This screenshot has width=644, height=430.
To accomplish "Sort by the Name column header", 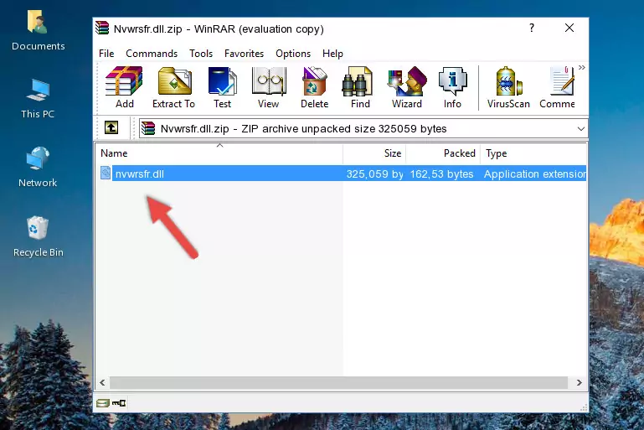I will pos(219,153).
